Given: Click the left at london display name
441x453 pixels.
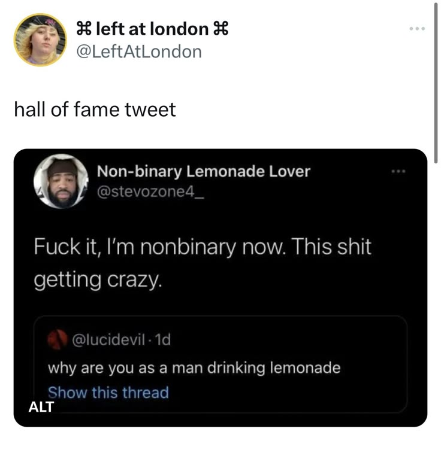Looking at the screenshot, I should click(x=152, y=29).
